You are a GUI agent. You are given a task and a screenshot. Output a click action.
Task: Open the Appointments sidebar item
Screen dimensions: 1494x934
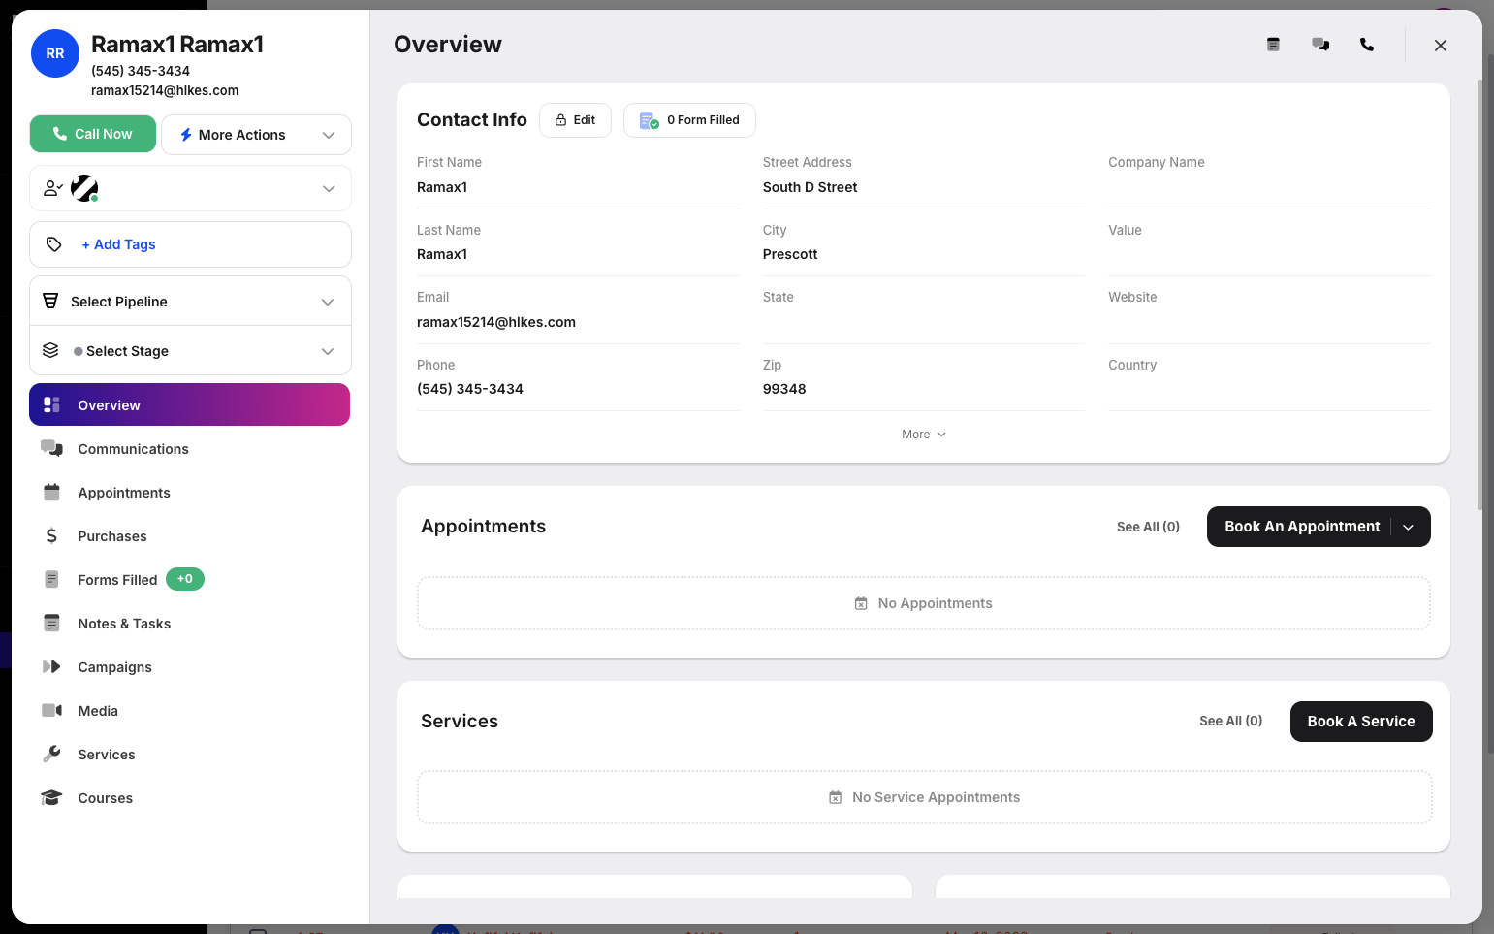(124, 493)
